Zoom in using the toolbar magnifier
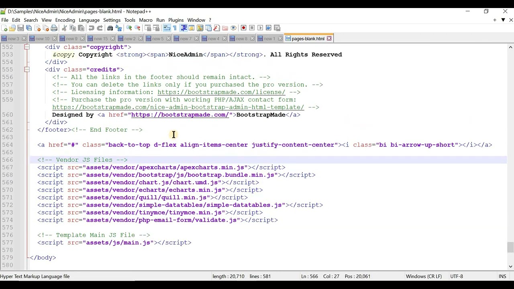514x289 pixels. pyautogui.click(x=129, y=28)
